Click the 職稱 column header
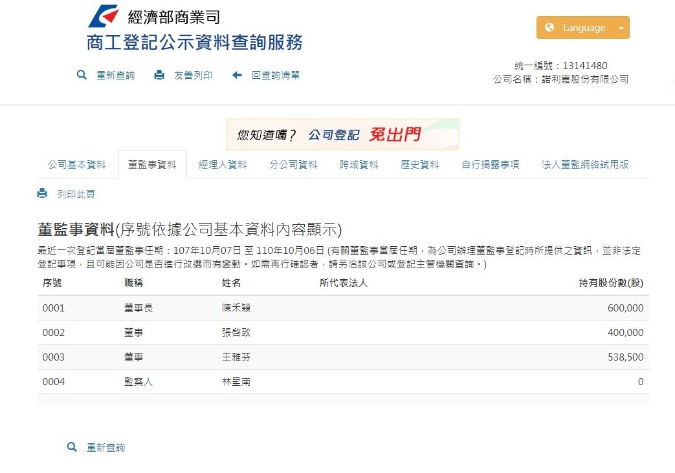Screen dimensions: 675x473 [x=133, y=282]
